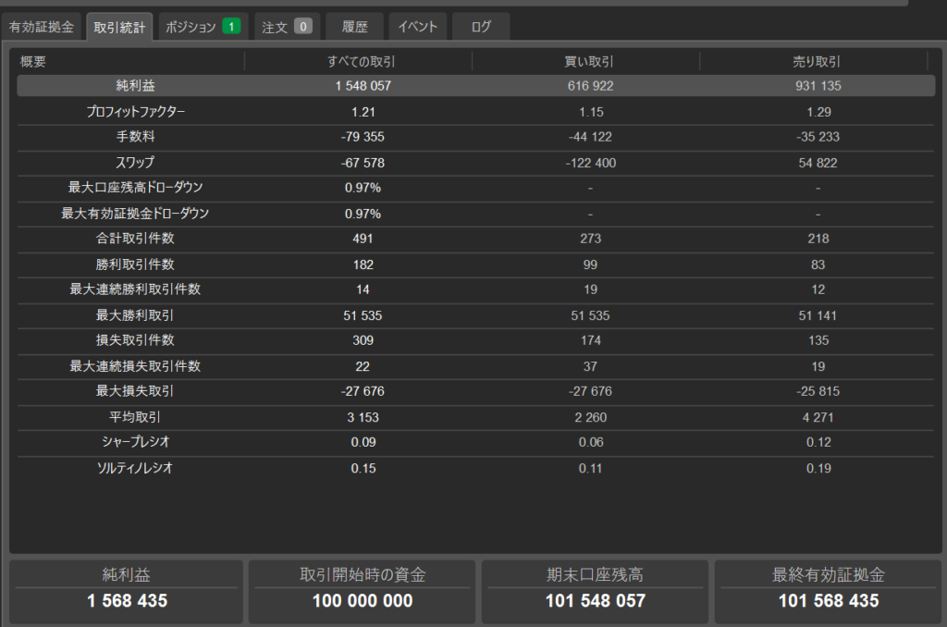The image size is (947, 627).
Task: Go to the 履歴 tab
Action: (354, 27)
